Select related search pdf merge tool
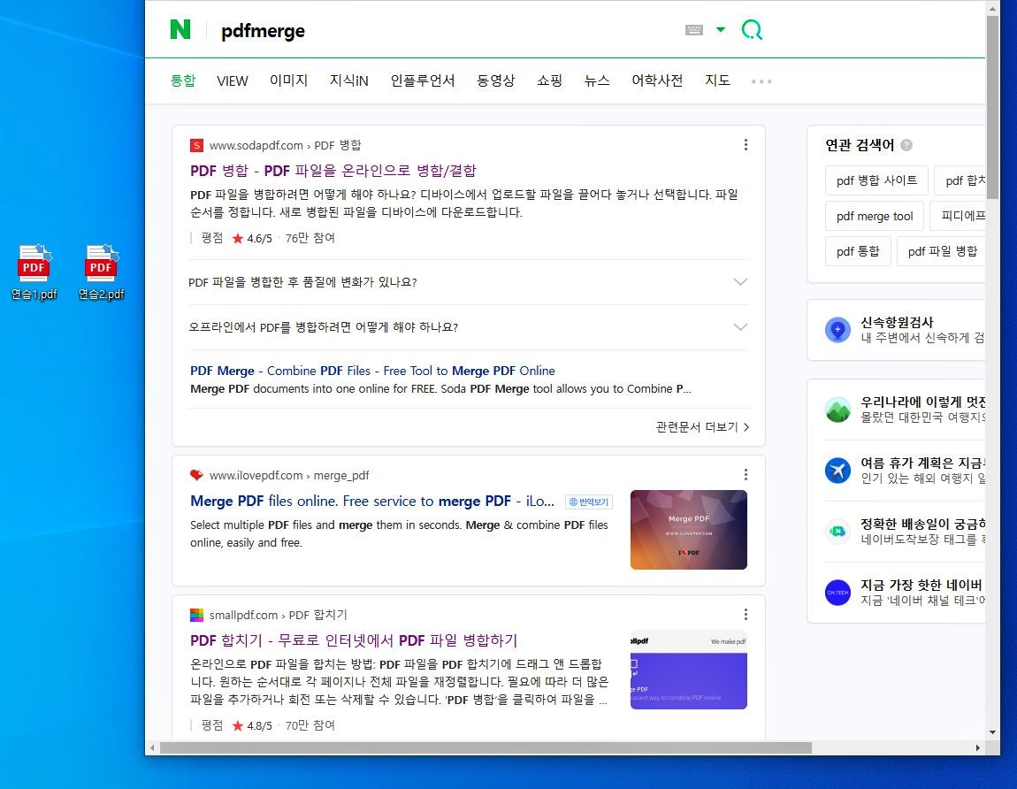 (875, 216)
